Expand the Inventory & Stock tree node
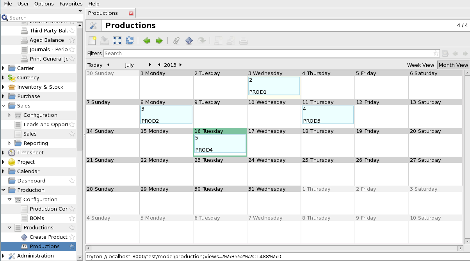Viewport: 470px width, 261px height. pyautogui.click(x=4, y=87)
